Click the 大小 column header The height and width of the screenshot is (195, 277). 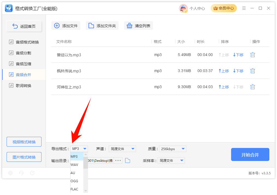click(x=181, y=42)
